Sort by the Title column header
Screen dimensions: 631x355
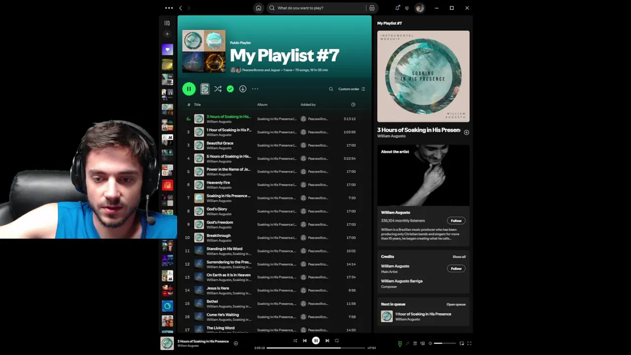[197, 105]
